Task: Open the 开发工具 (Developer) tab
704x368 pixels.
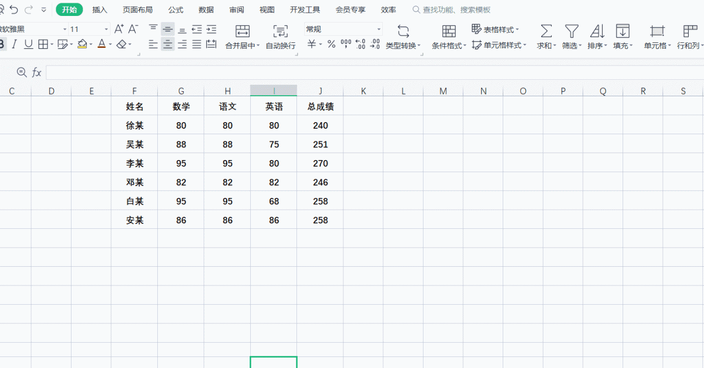Action: tap(305, 10)
